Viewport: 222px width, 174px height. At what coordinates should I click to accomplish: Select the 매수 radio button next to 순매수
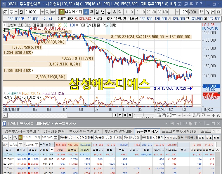click(x=107, y=137)
